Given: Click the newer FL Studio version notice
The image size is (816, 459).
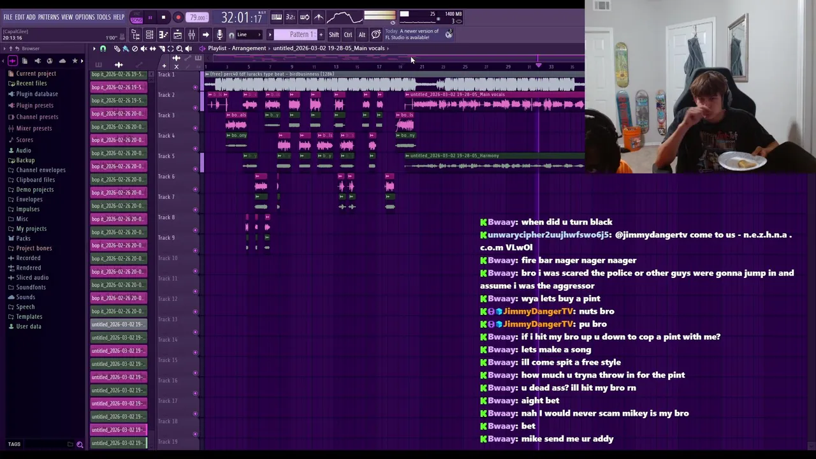Looking at the screenshot, I should pyautogui.click(x=413, y=34).
